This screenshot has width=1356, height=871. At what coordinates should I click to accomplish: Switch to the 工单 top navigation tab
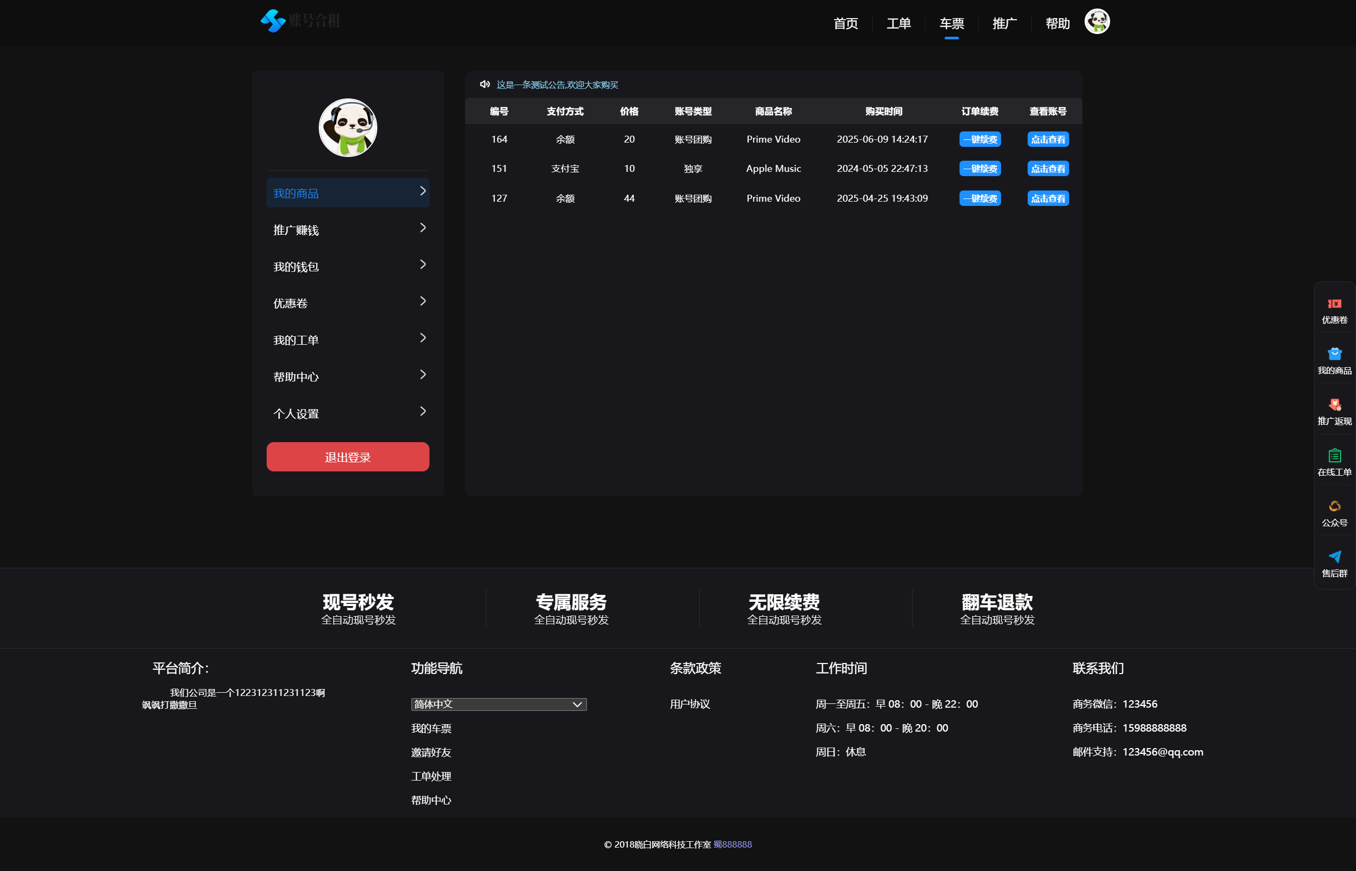[x=898, y=23]
